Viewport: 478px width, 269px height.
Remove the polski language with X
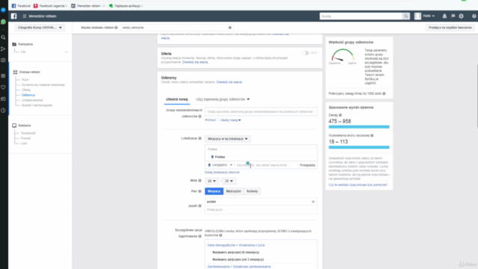point(313,202)
